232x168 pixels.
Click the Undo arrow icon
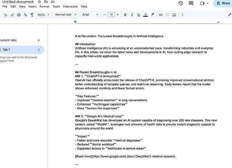tap(5, 15)
